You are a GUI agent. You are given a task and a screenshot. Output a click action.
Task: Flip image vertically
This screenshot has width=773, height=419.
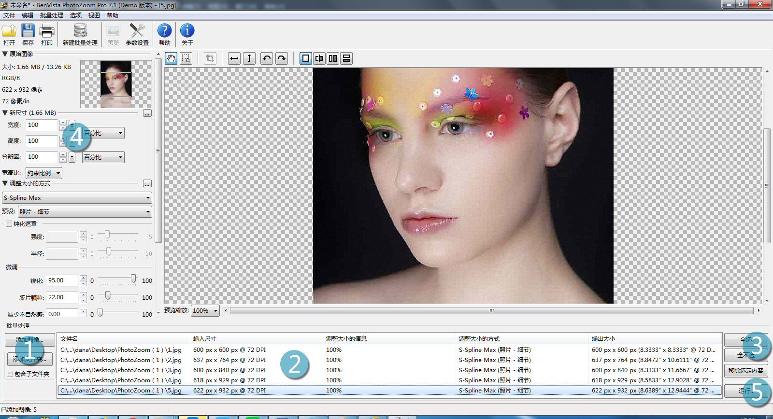[249, 59]
